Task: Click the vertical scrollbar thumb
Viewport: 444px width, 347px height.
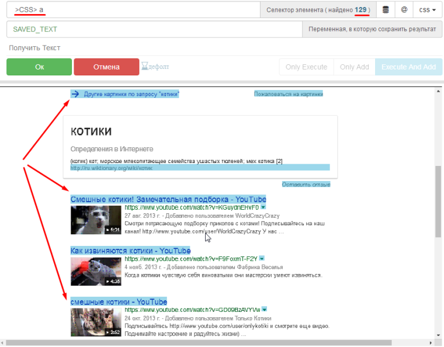Action: coord(438,201)
